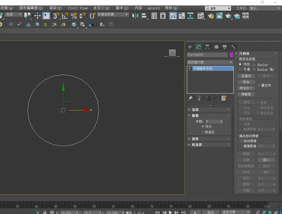The height and width of the screenshot is (214, 282).
Task: Switch to the Hierarchy panel icon
Action: pyautogui.click(x=207, y=47)
